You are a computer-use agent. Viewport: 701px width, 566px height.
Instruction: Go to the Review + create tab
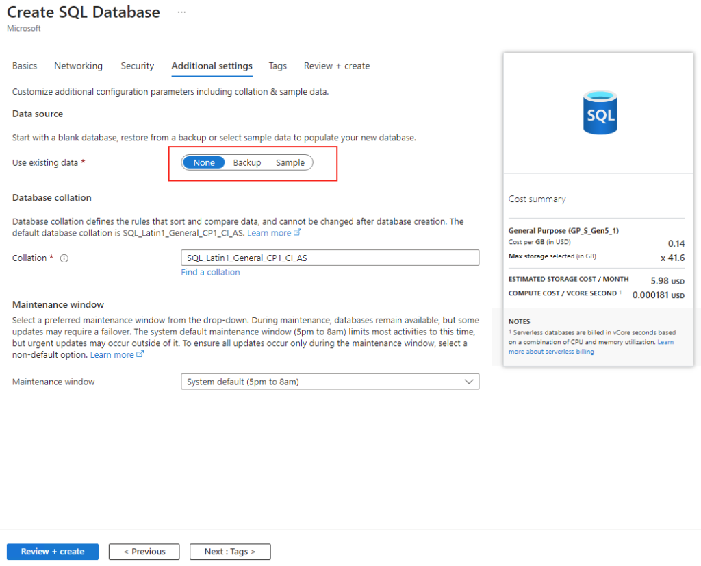click(x=337, y=66)
